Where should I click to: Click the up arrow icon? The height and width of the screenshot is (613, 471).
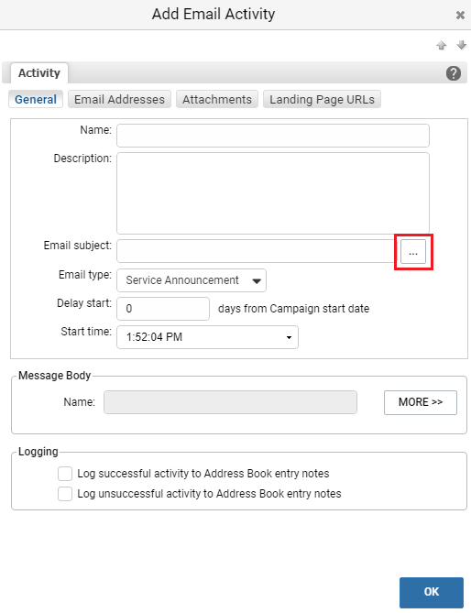point(442,45)
